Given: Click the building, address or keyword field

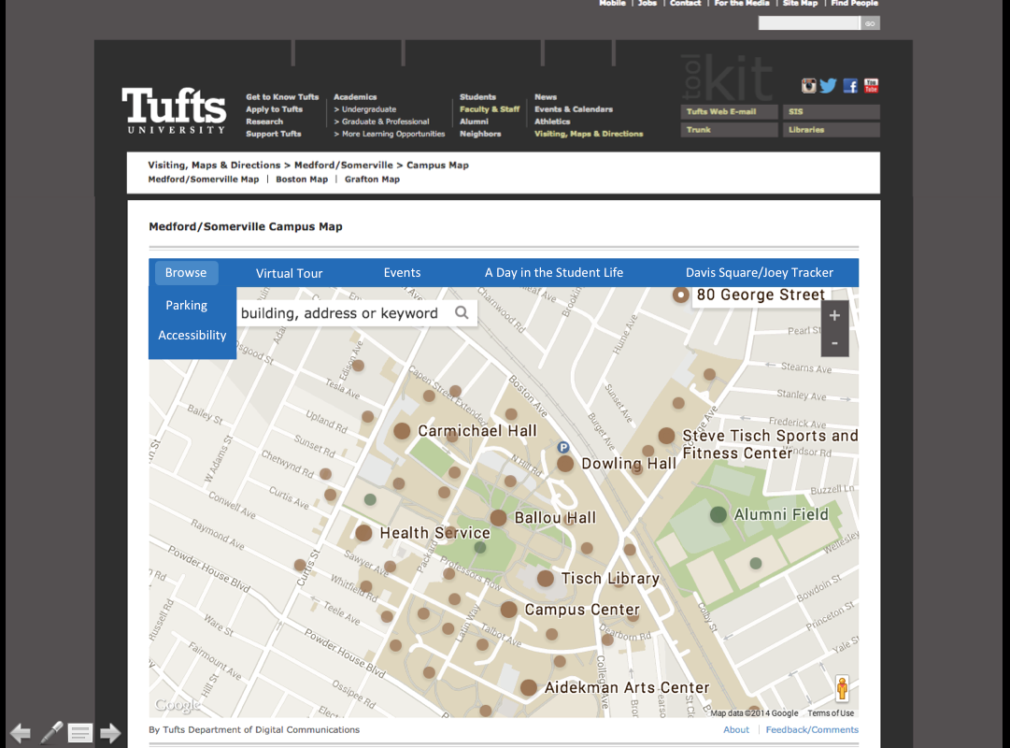Looking at the screenshot, I should point(341,313).
